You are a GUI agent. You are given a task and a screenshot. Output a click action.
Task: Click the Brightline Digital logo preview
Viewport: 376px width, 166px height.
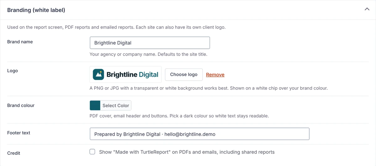[126, 74]
